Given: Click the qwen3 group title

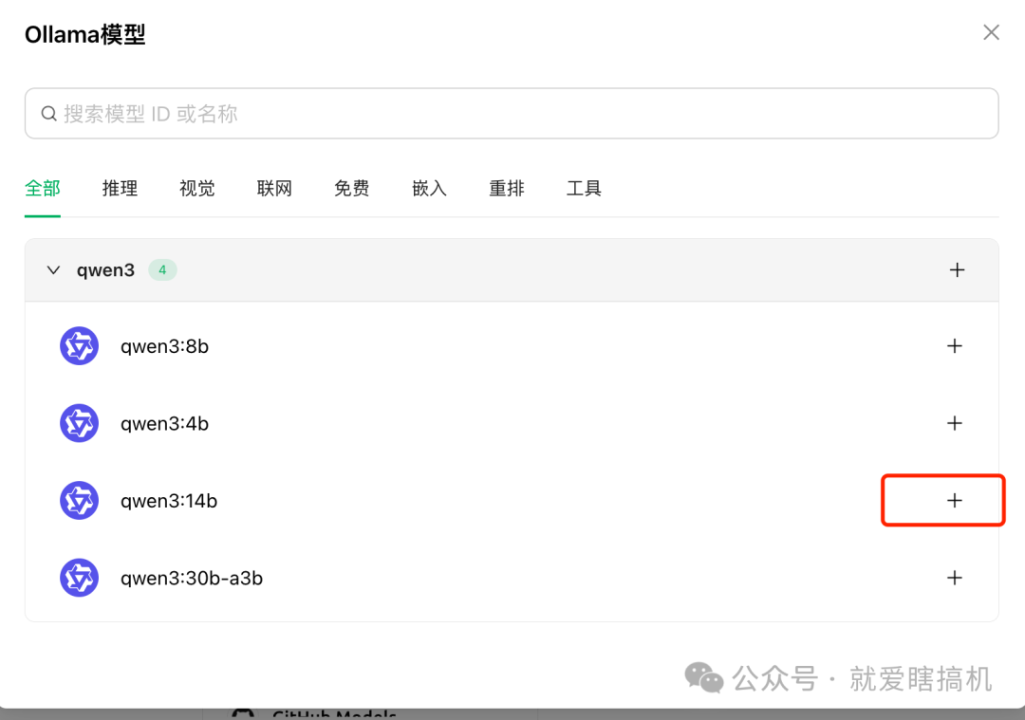Looking at the screenshot, I should click(105, 269).
